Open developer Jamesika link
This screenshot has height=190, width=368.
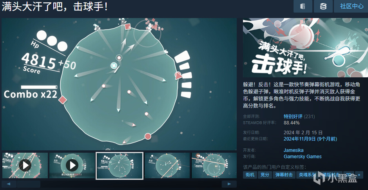pyautogui.click(x=294, y=150)
